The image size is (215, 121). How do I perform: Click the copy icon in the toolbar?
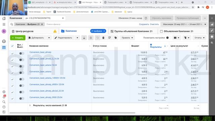coord(91,38)
